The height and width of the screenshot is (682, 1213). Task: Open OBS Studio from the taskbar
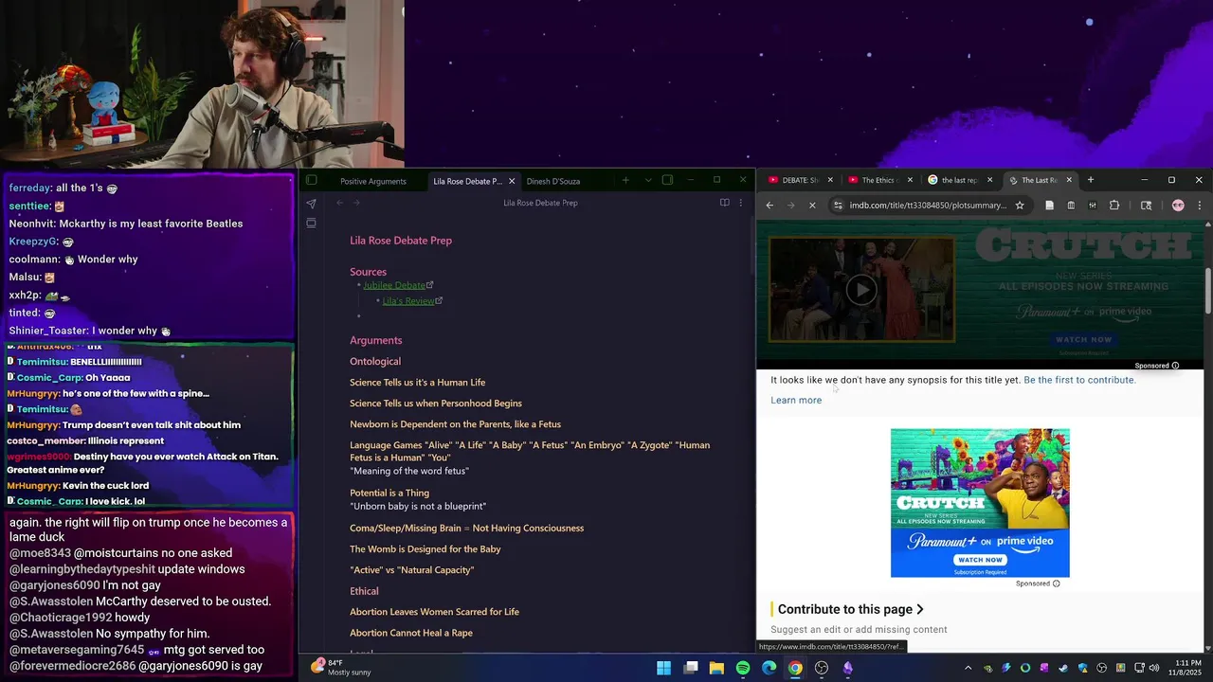pyautogui.click(x=822, y=668)
